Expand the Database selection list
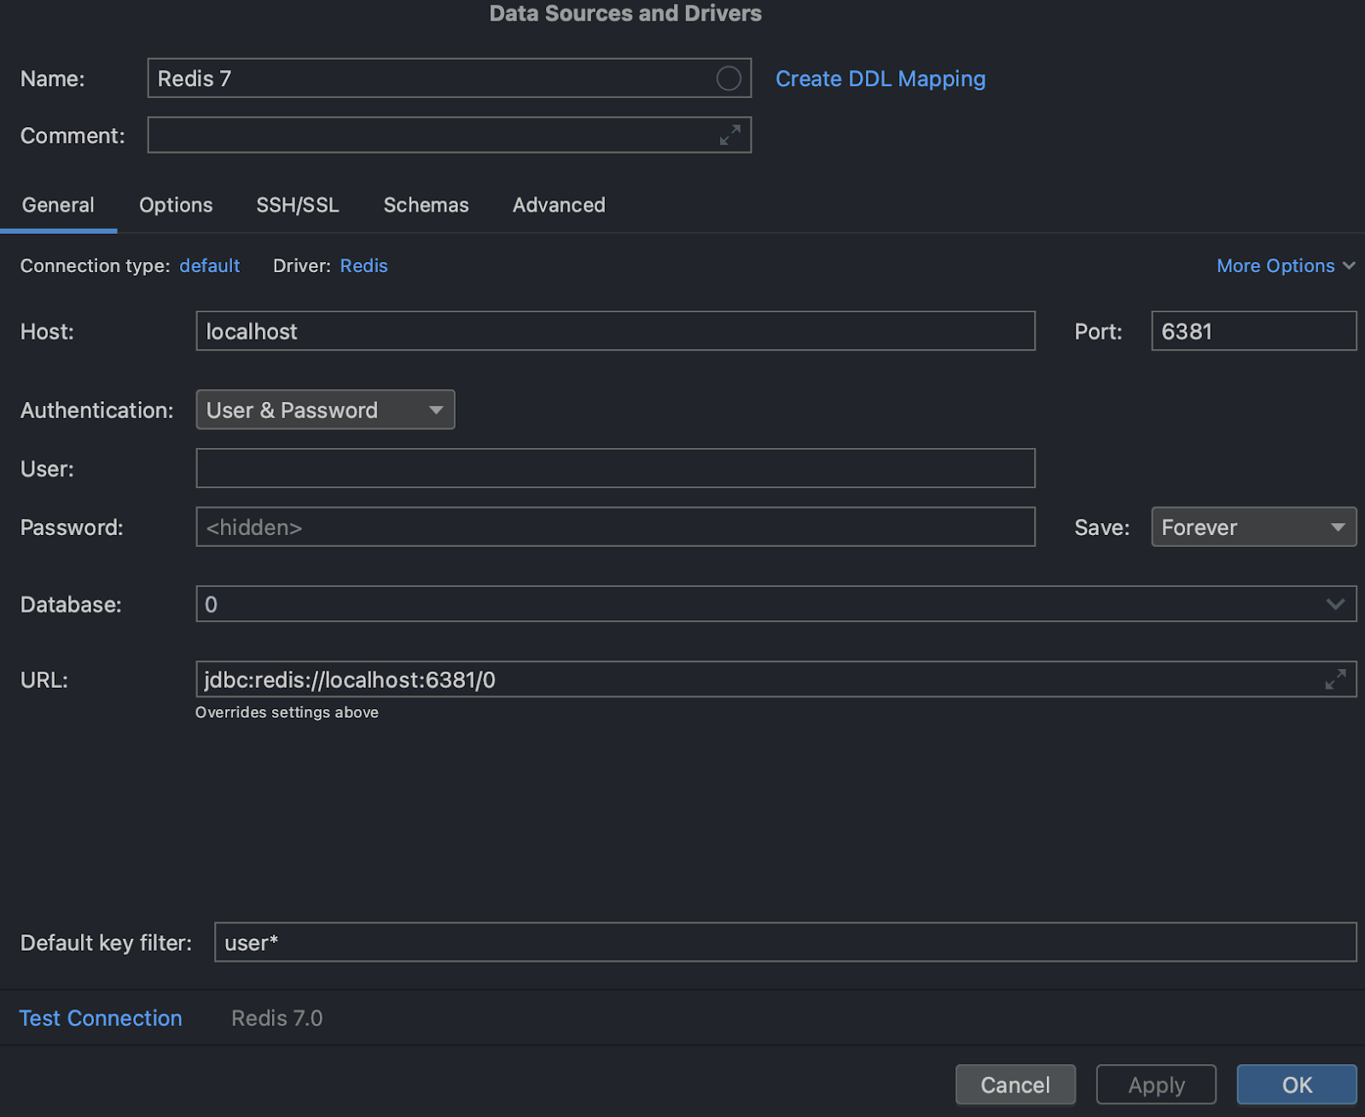 [1335, 604]
